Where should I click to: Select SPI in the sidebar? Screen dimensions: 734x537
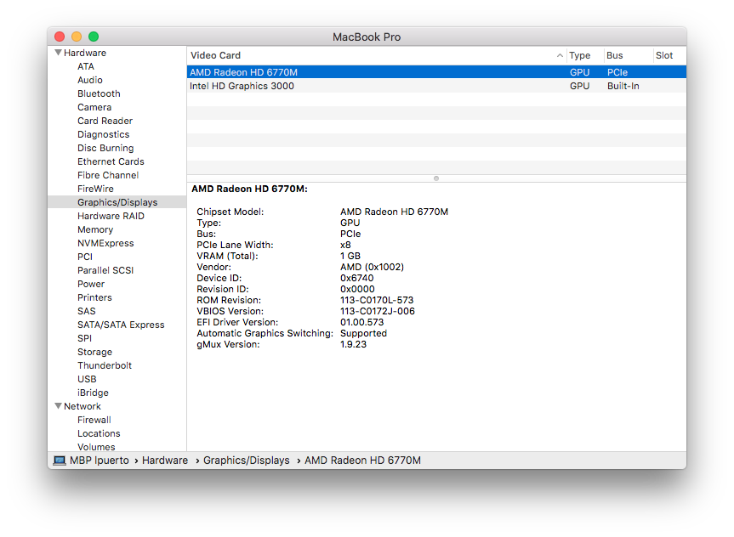[x=84, y=337]
